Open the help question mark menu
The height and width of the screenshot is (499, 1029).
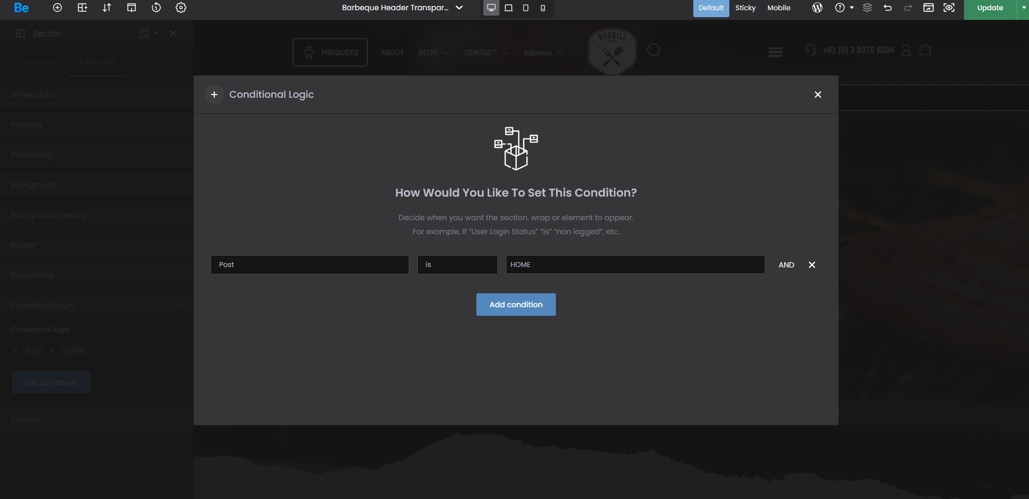[844, 8]
